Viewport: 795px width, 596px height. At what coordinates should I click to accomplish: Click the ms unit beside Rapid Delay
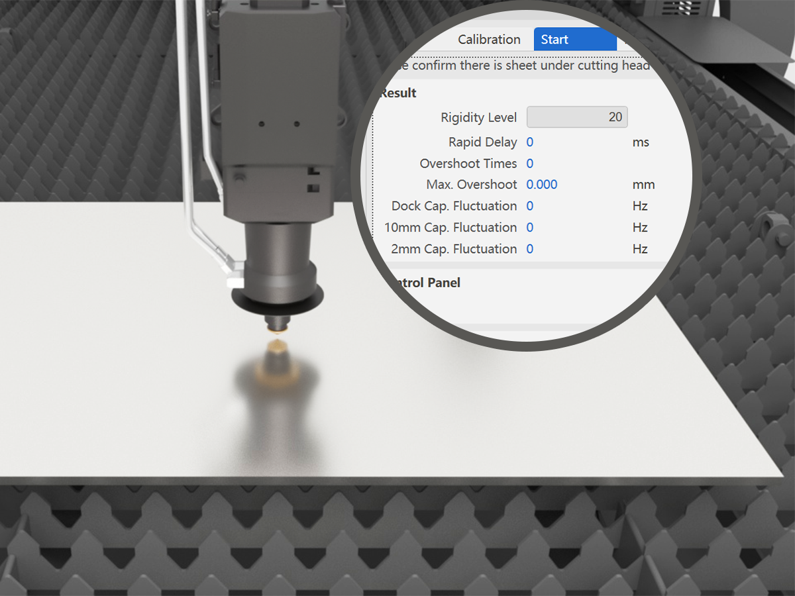pyautogui.click(x=641, y=142)
